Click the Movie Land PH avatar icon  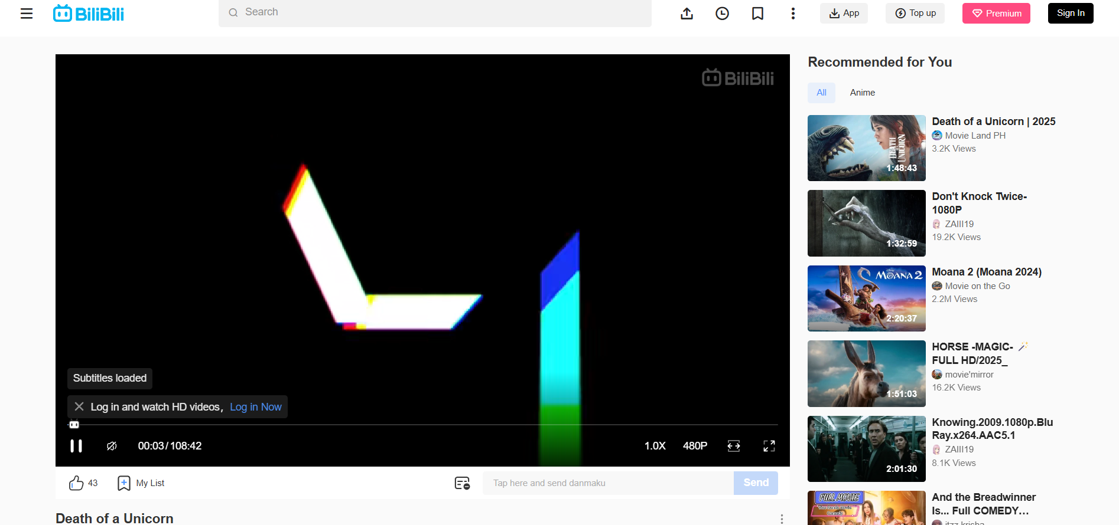937,136
